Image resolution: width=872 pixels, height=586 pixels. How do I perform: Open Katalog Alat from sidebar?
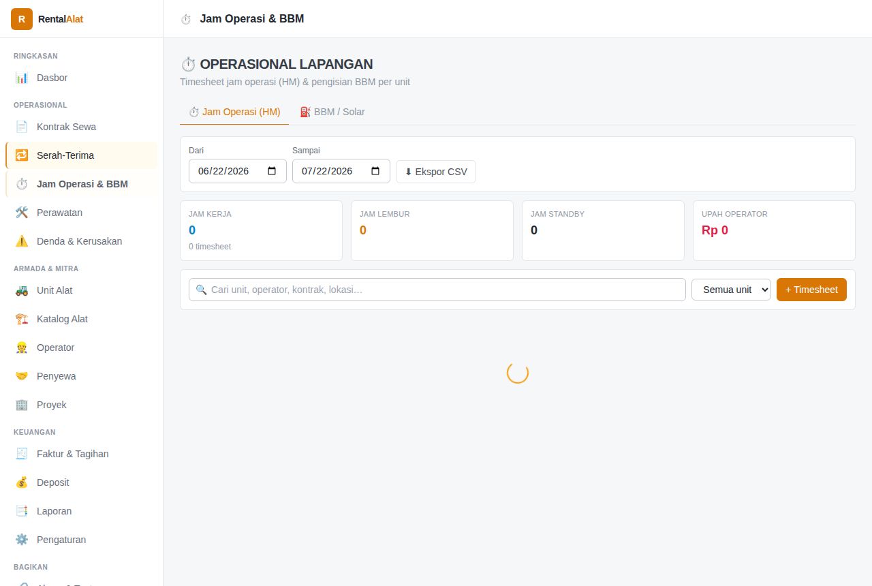pos(82,319)
